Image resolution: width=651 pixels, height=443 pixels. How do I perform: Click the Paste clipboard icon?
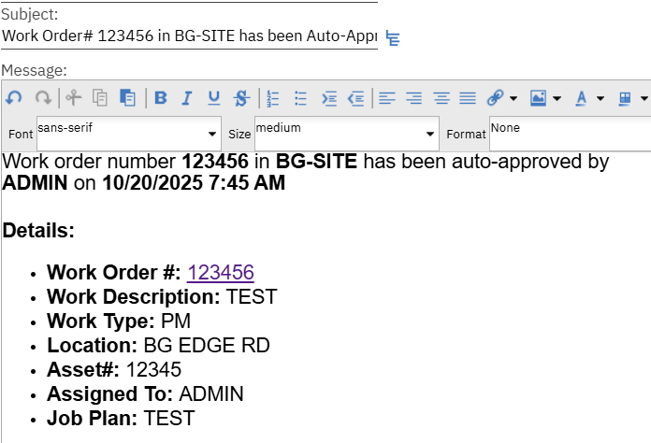click(128, 97)
